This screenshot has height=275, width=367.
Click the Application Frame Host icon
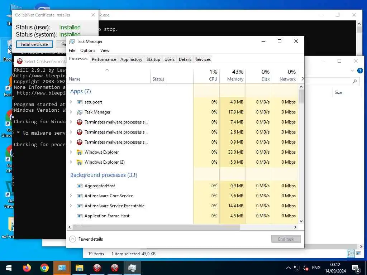tap(80, 216)
